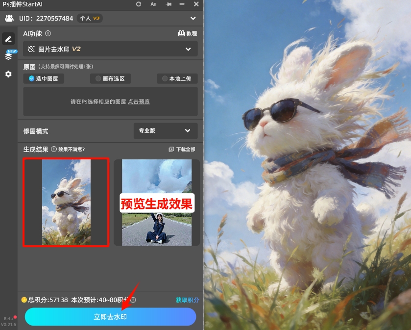Select the 选中图层 option
The image size is (411, 330).
click(43, 77)
